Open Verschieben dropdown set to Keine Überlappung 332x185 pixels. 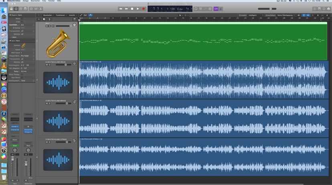coord(286,15)
